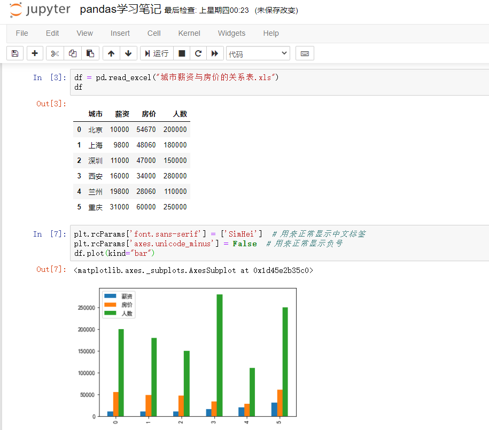Paste cells below icon
Screen dimensions: 489x430
[90, 53]
